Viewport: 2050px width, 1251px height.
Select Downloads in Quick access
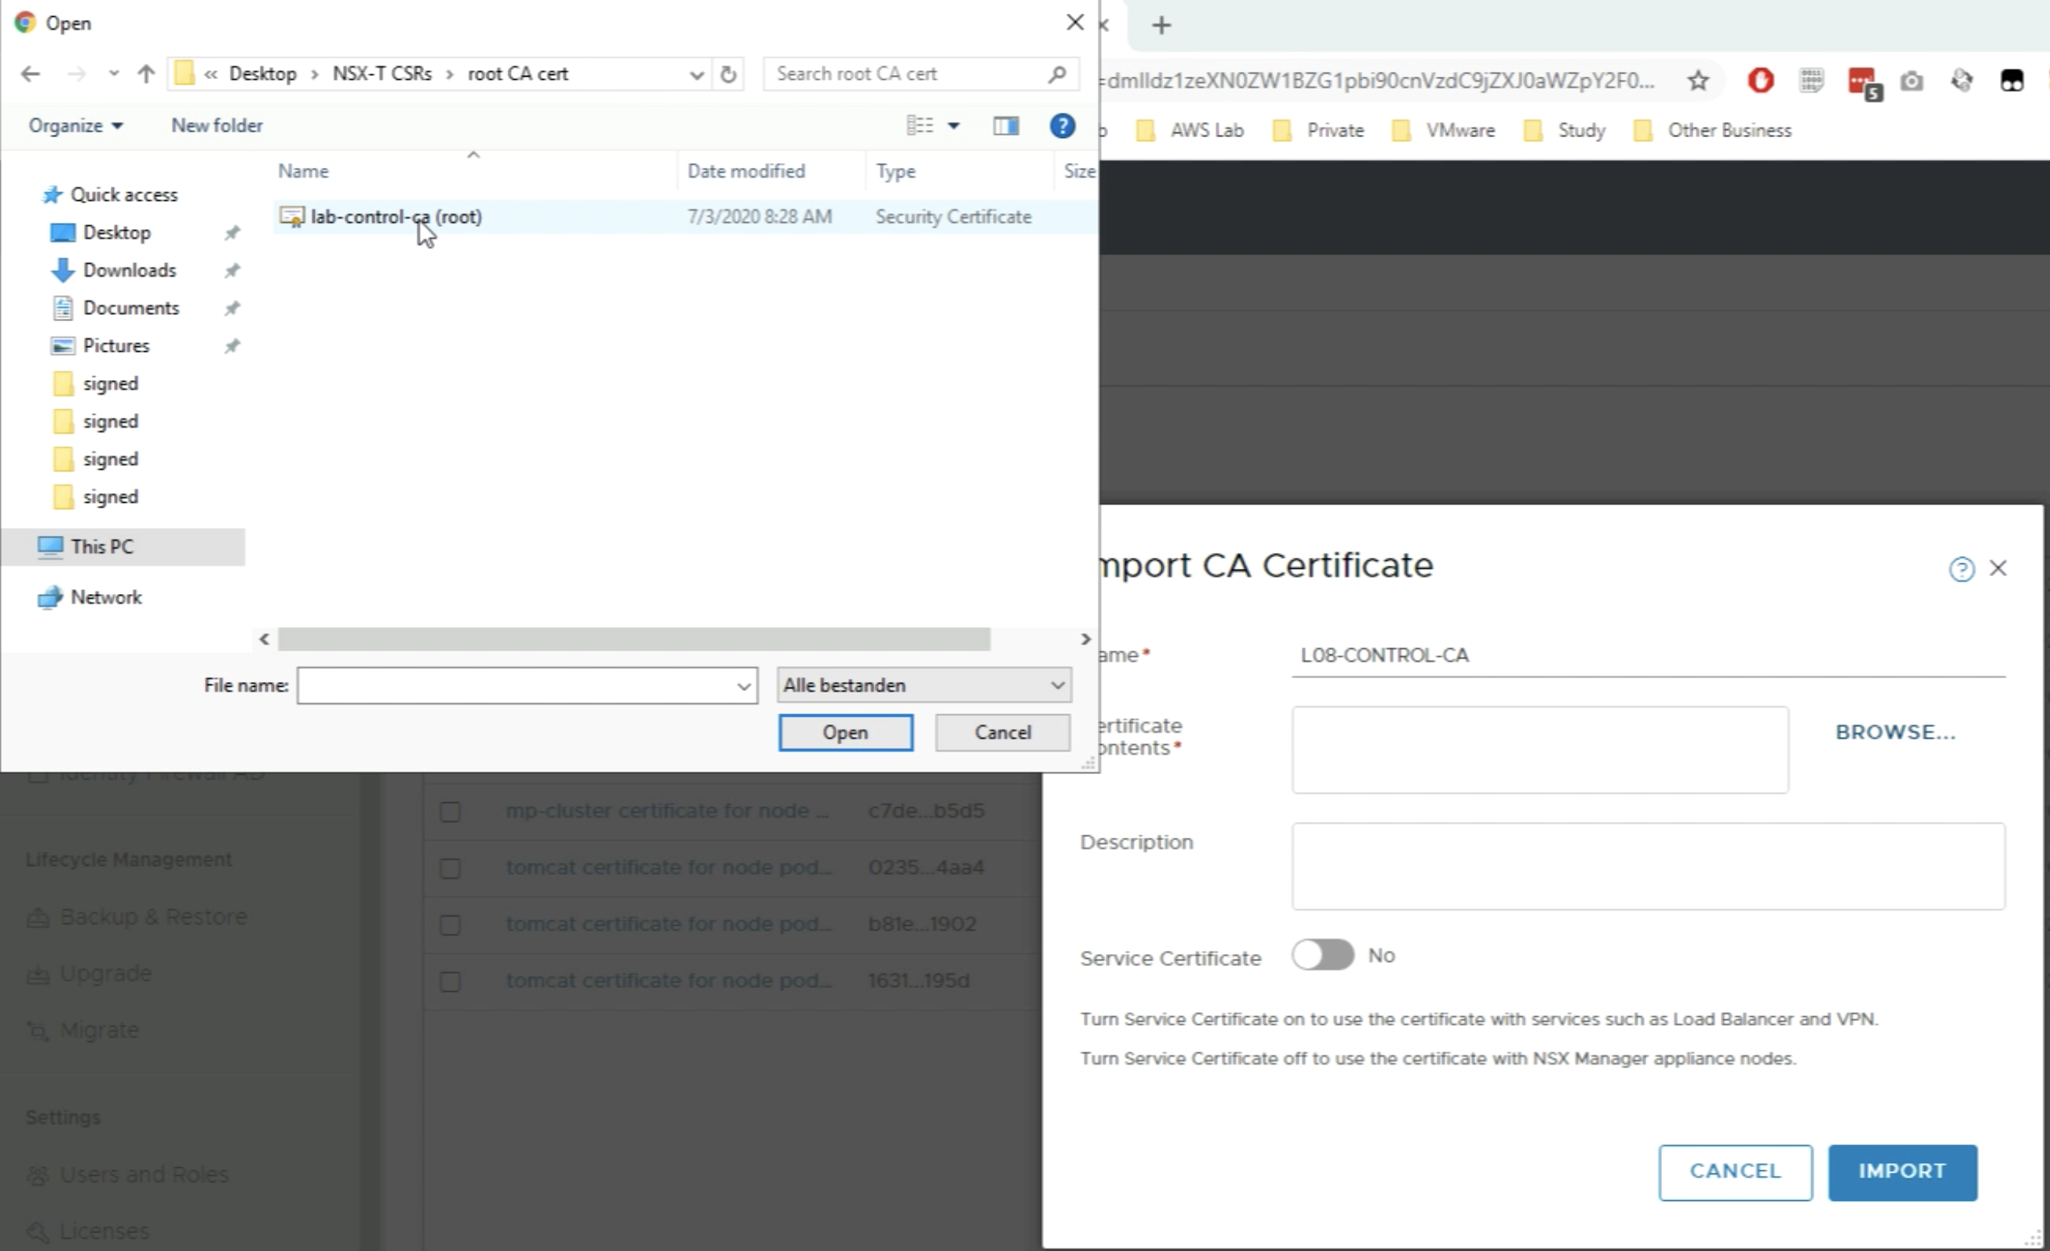(x=129, y=270)
